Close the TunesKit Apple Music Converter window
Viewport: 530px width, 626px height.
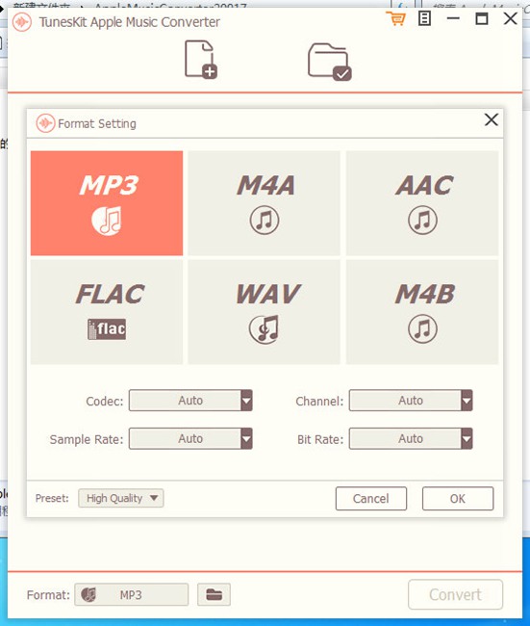(511, 18)
